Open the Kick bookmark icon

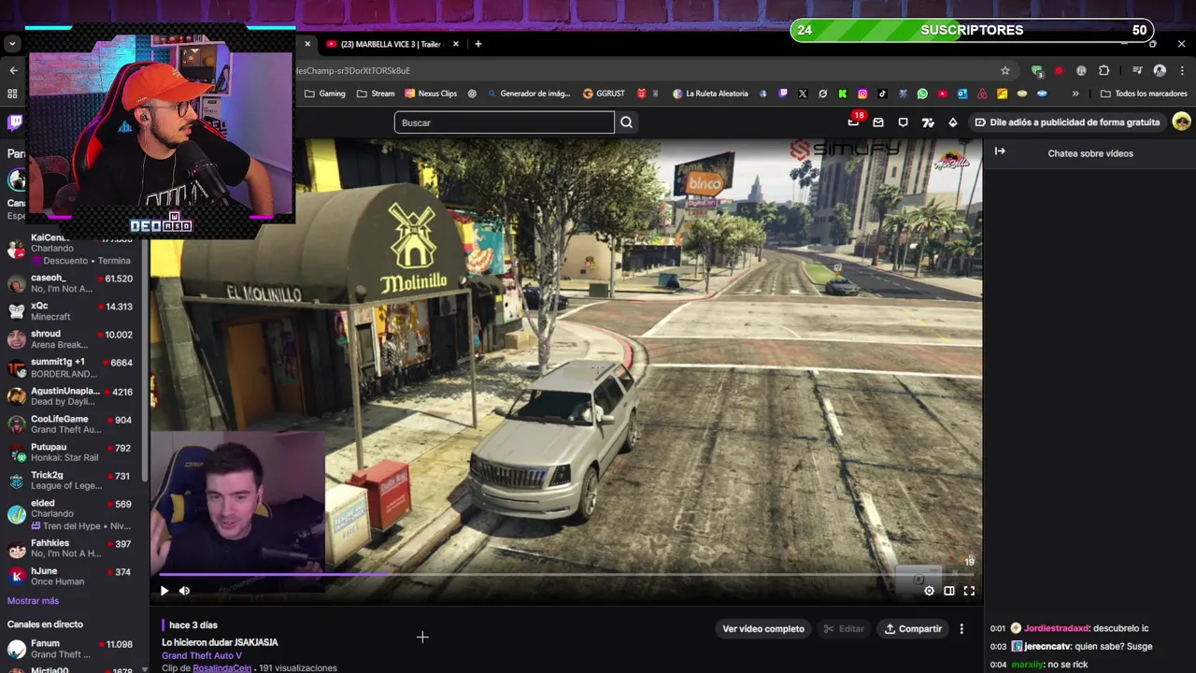(842, 93)
